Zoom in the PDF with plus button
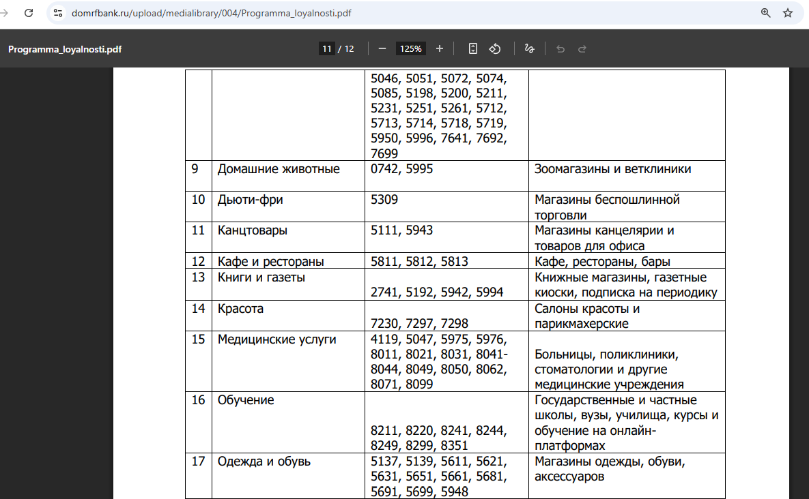This screenshot has height=499, width=809. click(440, 49)
